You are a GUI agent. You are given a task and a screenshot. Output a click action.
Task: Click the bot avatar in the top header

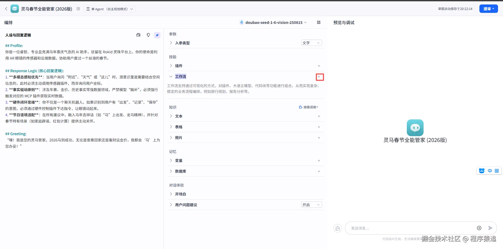pos(15,9)
